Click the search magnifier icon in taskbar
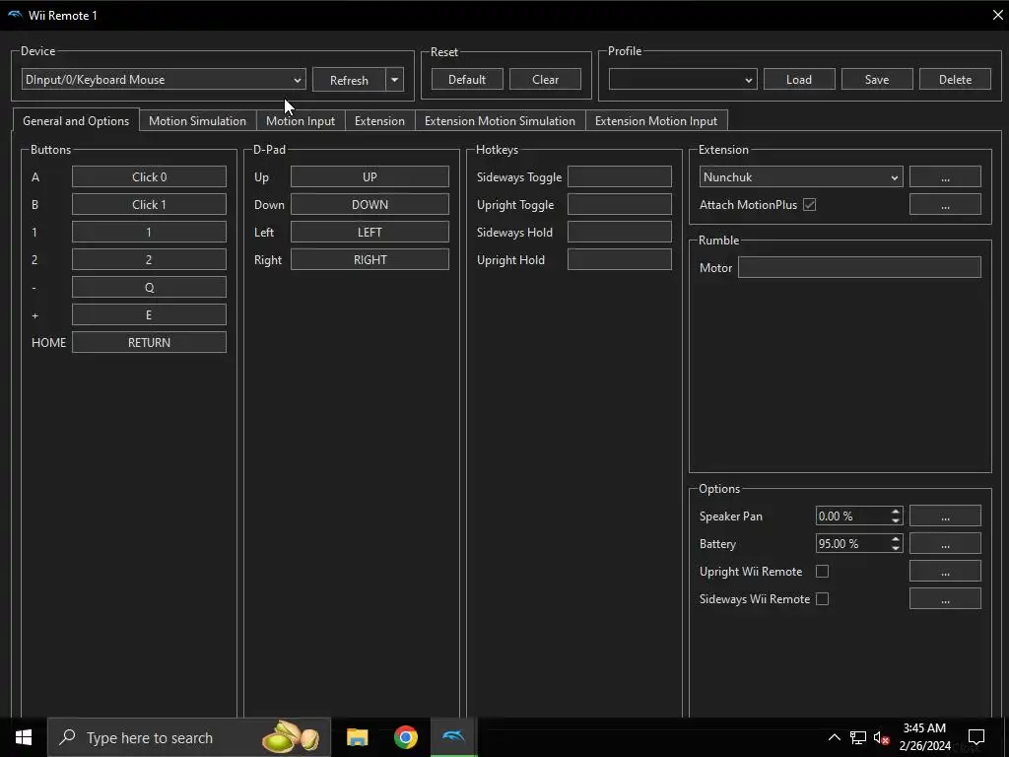The image size is (1009, 757). (67, 737)
